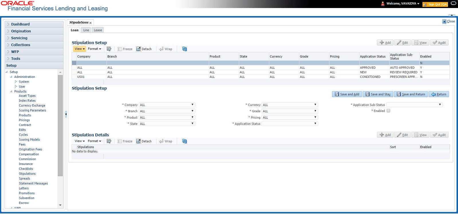Click the navigation tree vertical scrollbar thumb
This screenshot has width=458, height=214.
point(60,125)
